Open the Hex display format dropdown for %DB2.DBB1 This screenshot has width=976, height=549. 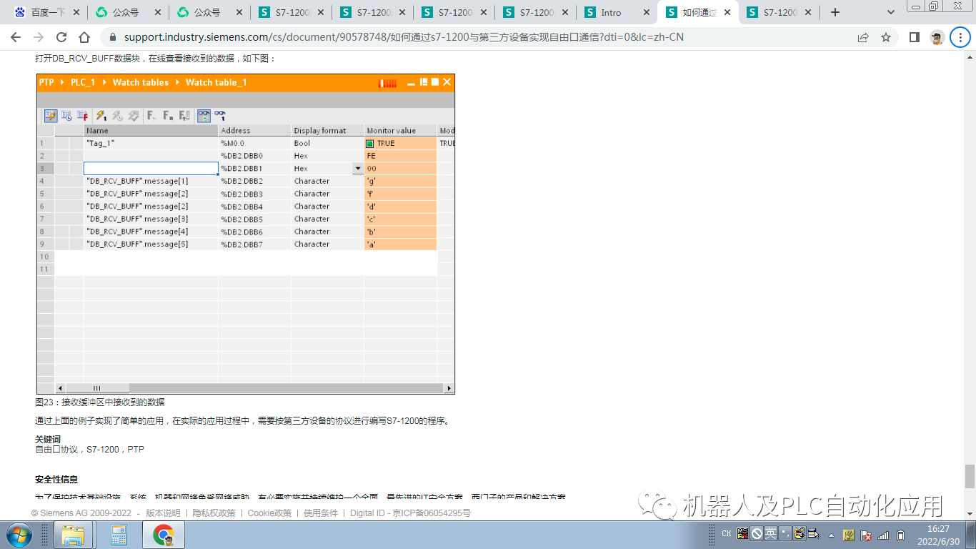tap(357, 169)
